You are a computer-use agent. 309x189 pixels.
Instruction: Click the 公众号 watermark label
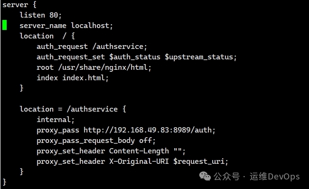[226, 176]
